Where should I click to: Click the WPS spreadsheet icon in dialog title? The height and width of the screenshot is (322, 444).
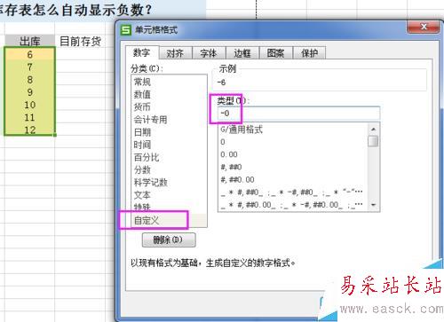(x=126, y=30)
